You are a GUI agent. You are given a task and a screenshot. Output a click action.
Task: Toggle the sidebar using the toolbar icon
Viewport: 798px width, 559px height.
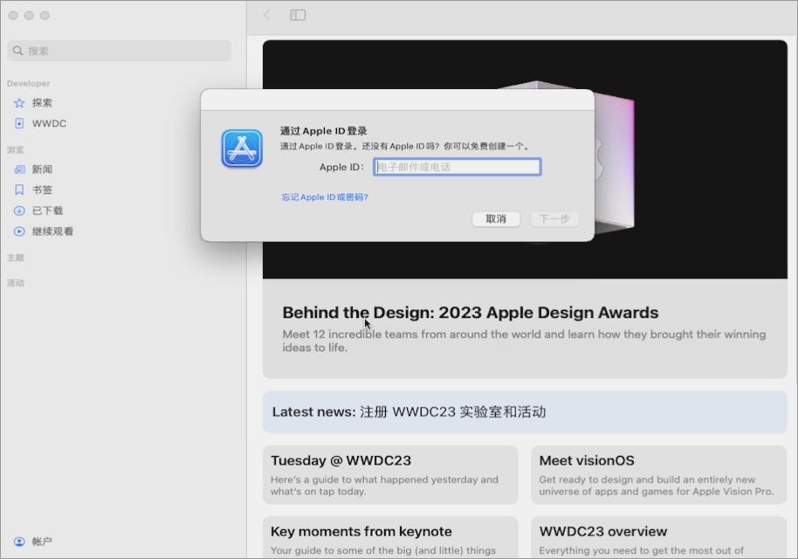coord(297,15)
